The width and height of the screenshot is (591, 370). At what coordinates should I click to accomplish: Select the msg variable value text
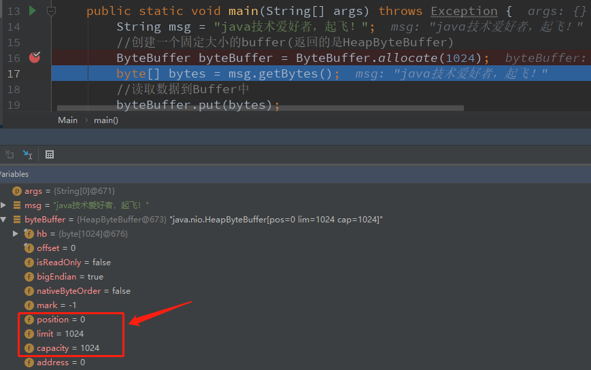click(101, 205)
